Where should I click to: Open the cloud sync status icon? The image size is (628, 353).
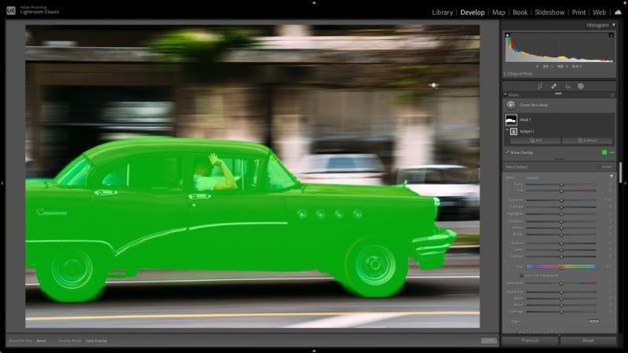618,13
